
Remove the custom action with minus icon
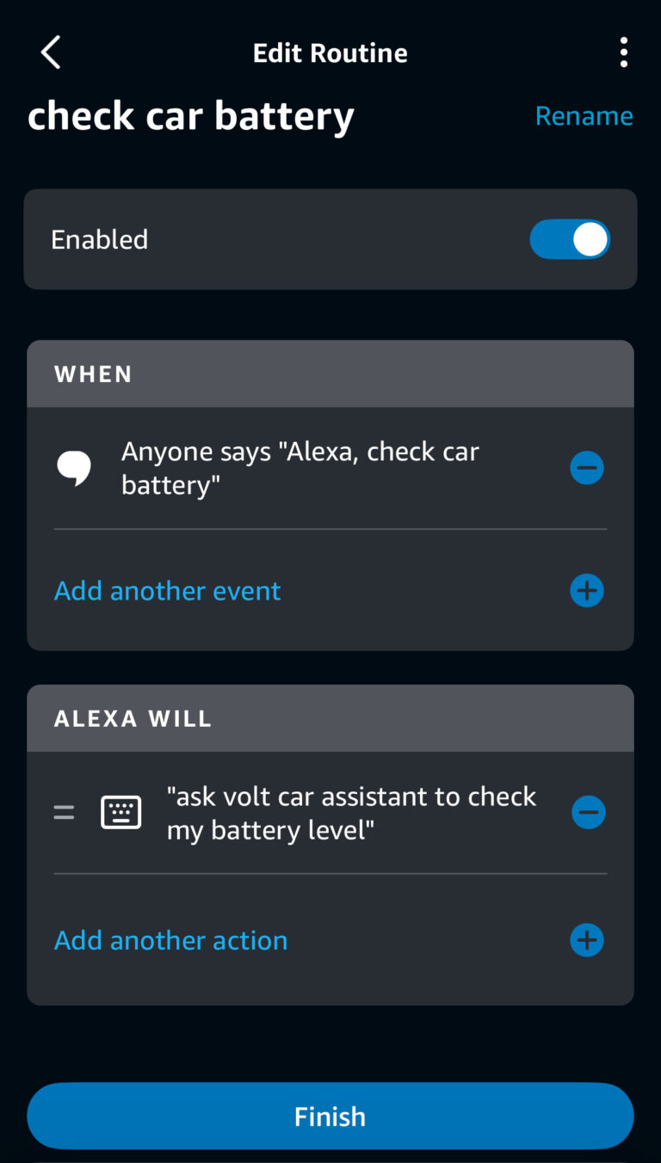click(x=588, y=813)
